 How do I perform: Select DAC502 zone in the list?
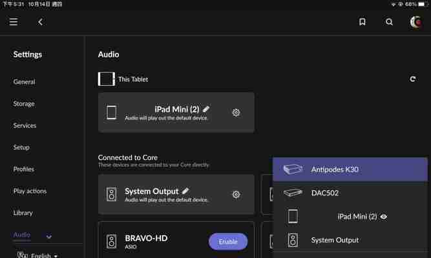point(350,193)
